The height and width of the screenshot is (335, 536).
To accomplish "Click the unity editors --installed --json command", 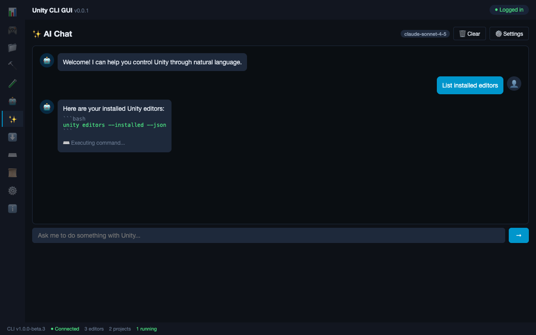I will click(x=114, y=125).
